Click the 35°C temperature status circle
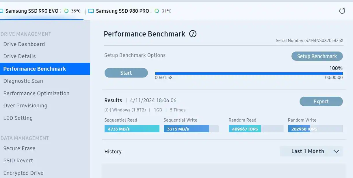The height and width of the screenshot is (178, 353). point(66,11)
